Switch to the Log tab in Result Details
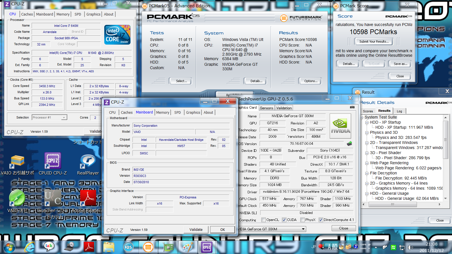This screenshot has width=452, height=254. (399, 111)
